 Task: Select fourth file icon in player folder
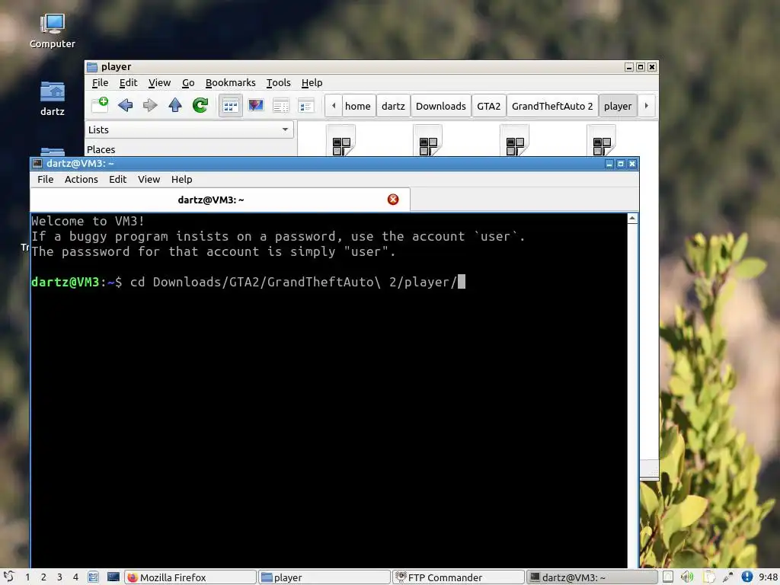tap(602, 140)
